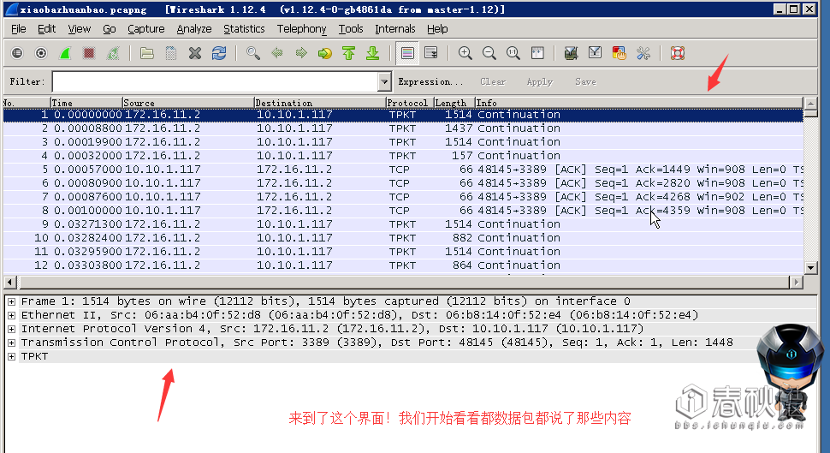Reload the capture file icon

219,53
